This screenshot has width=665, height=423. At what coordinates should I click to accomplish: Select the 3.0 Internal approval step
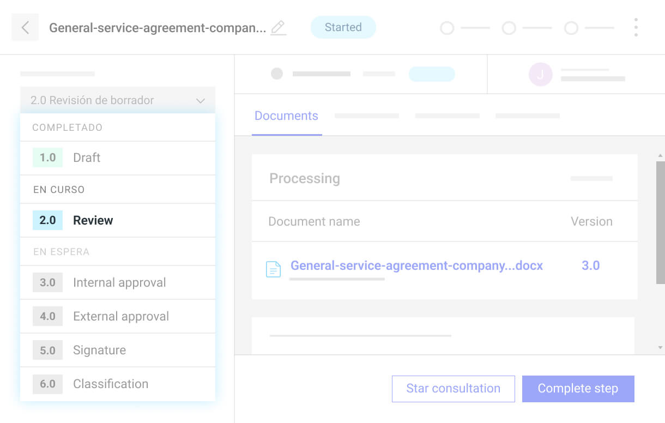click(119, 282)
